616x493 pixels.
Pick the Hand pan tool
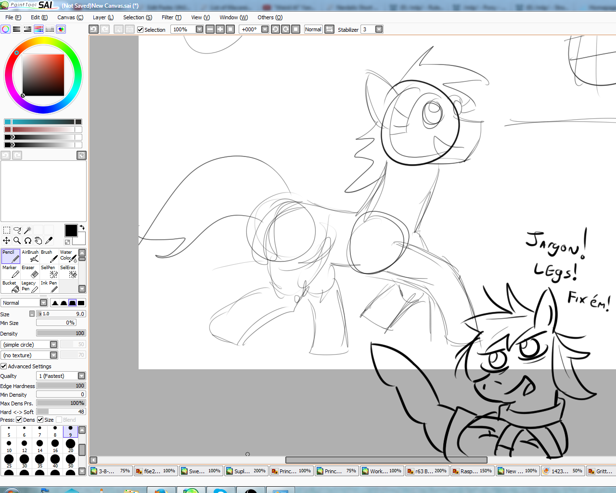[x=38, y=241]
